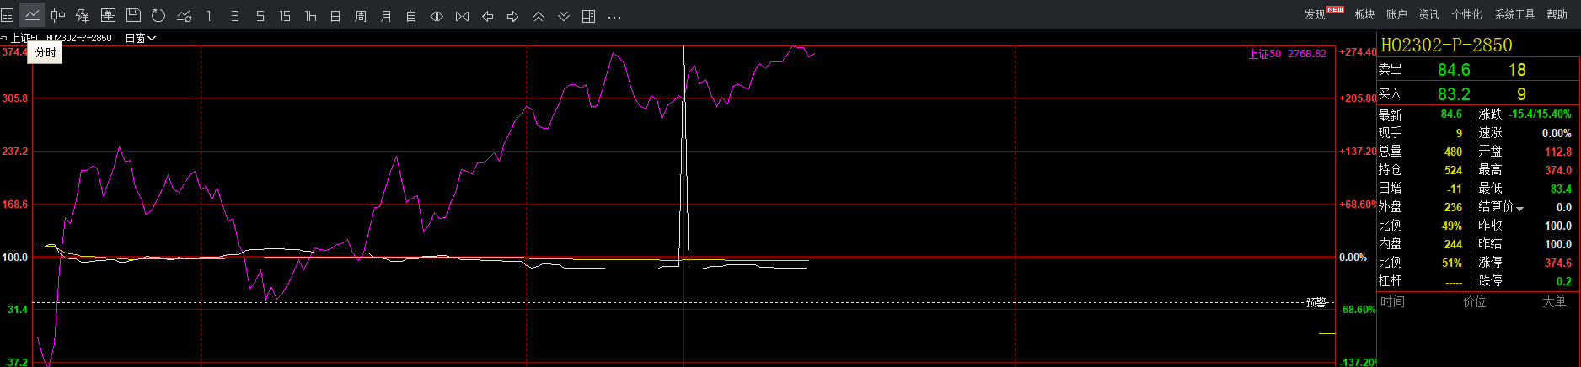The image size is (1581, 367).
Task: Click the 最低 value 83.4
Action: click(x=1560, y=189)
